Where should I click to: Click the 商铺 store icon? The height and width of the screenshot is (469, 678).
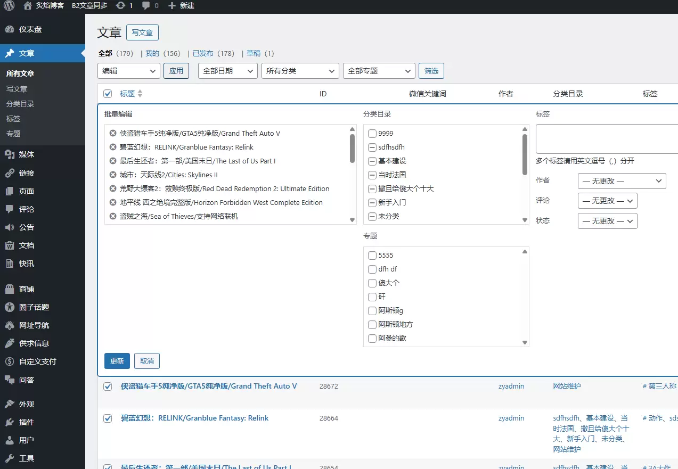10,289
